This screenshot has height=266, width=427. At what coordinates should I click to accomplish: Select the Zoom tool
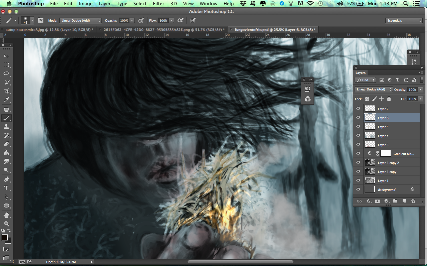(6, 224)
